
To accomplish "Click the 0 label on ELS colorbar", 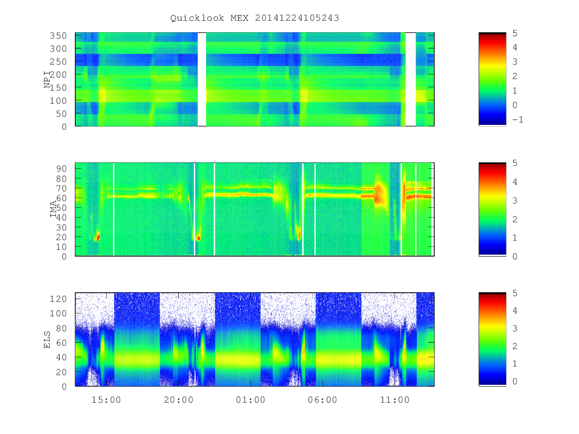I will tap(515, 381).
